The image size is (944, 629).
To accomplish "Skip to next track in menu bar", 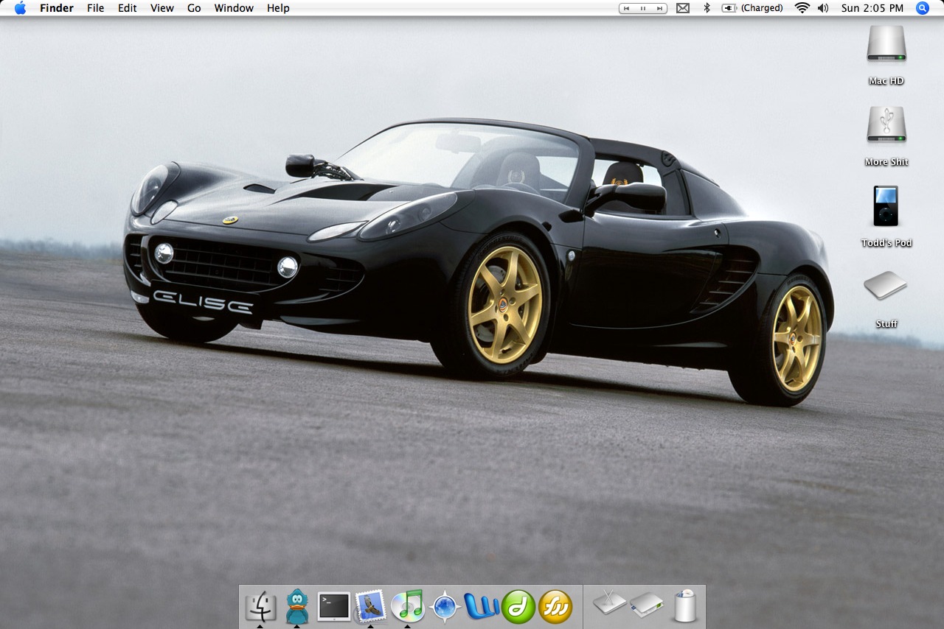I will click(x=659, y=8).
